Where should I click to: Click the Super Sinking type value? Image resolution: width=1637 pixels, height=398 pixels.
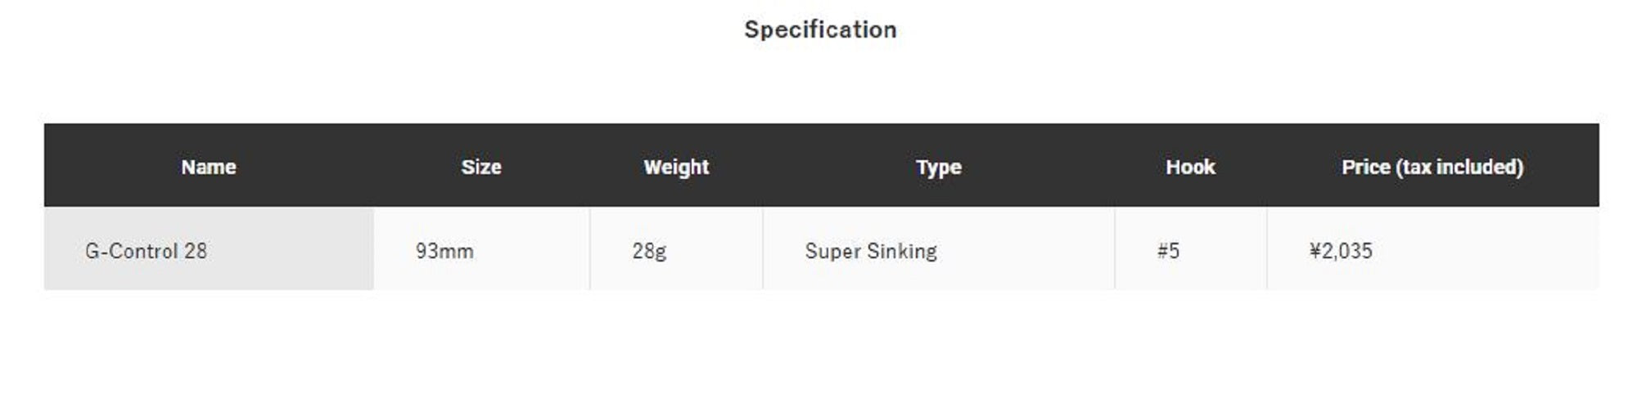coord(871,251)
